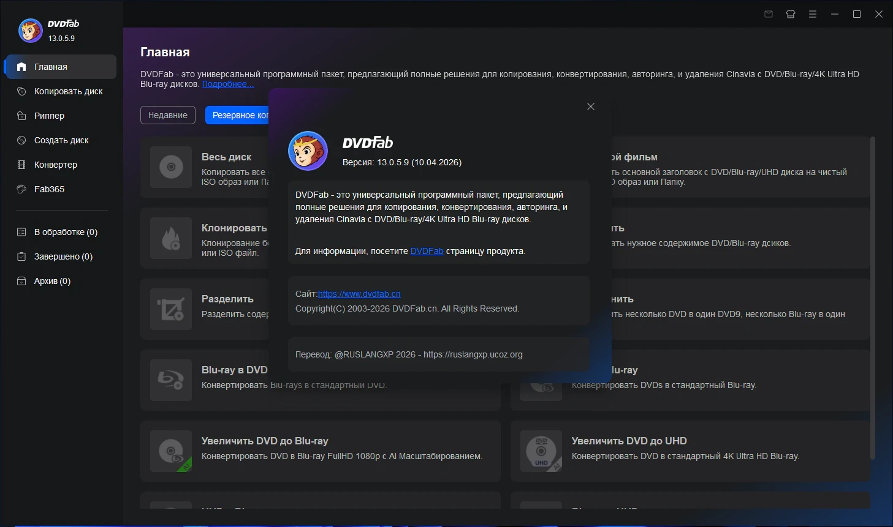Open Копировать диск in the sidebar

point(61,91)
